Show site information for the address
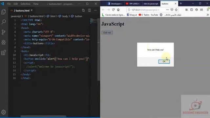The image size is (210, 118). (x=129, y=10)
